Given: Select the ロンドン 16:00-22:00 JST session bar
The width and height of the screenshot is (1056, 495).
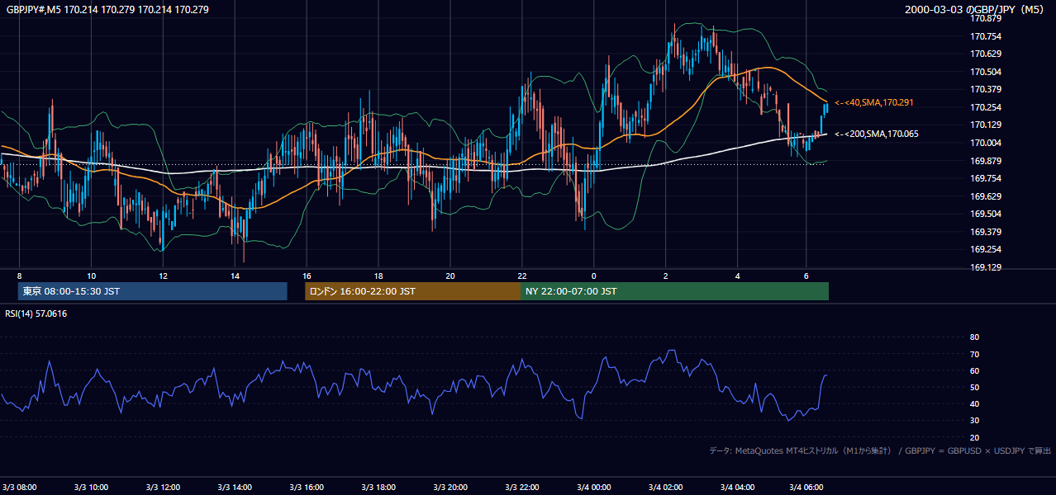Looking at the screenshot, I should coord(412,291).
